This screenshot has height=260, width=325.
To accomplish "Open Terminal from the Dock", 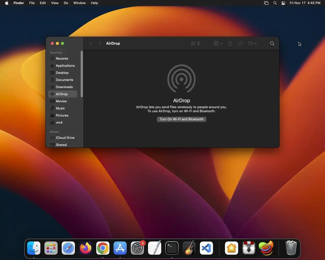I will (x=172, y=248).
